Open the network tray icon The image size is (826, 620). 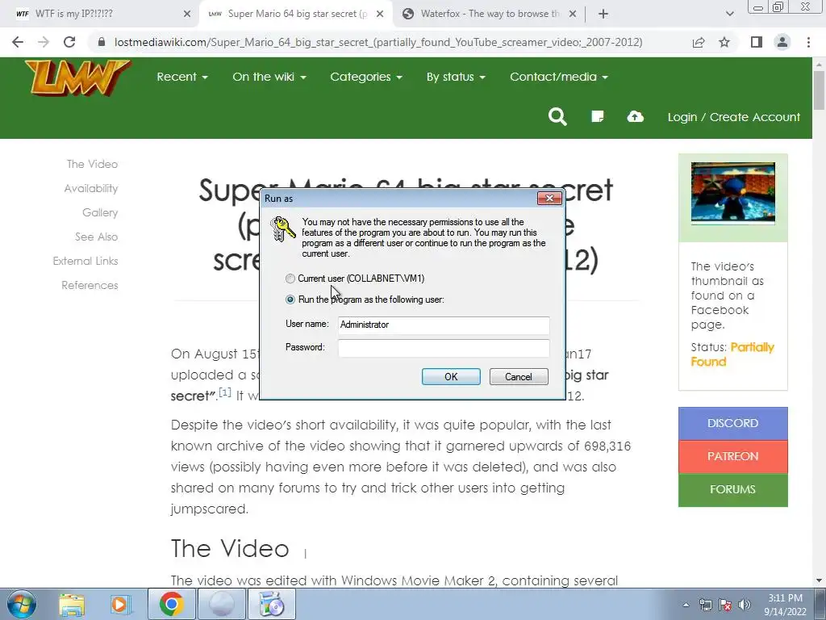(705, 605)
